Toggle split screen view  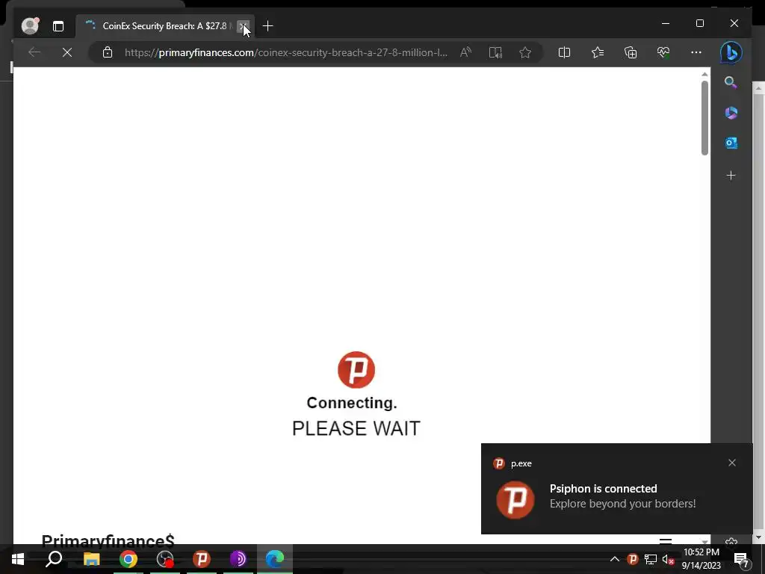click(x=565, y=52)
